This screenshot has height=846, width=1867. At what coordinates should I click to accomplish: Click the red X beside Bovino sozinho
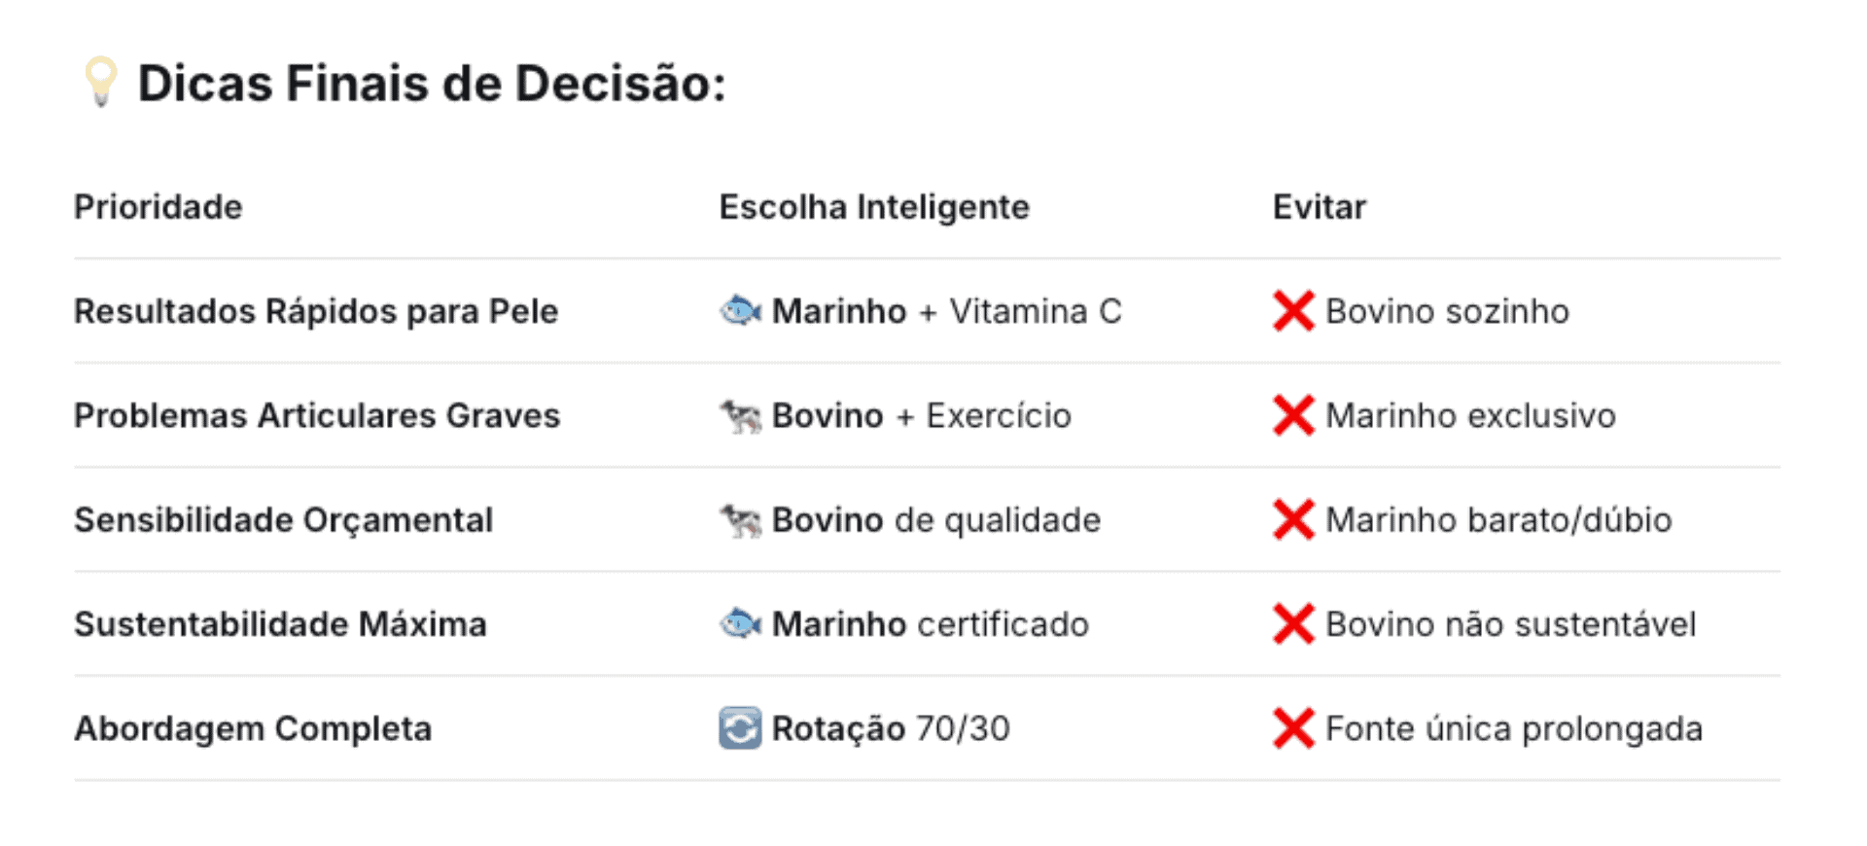click(1293, 311)
